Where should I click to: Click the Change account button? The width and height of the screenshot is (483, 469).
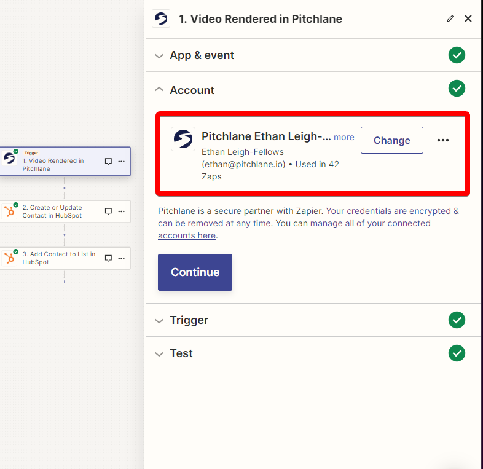tap(392, 140)
